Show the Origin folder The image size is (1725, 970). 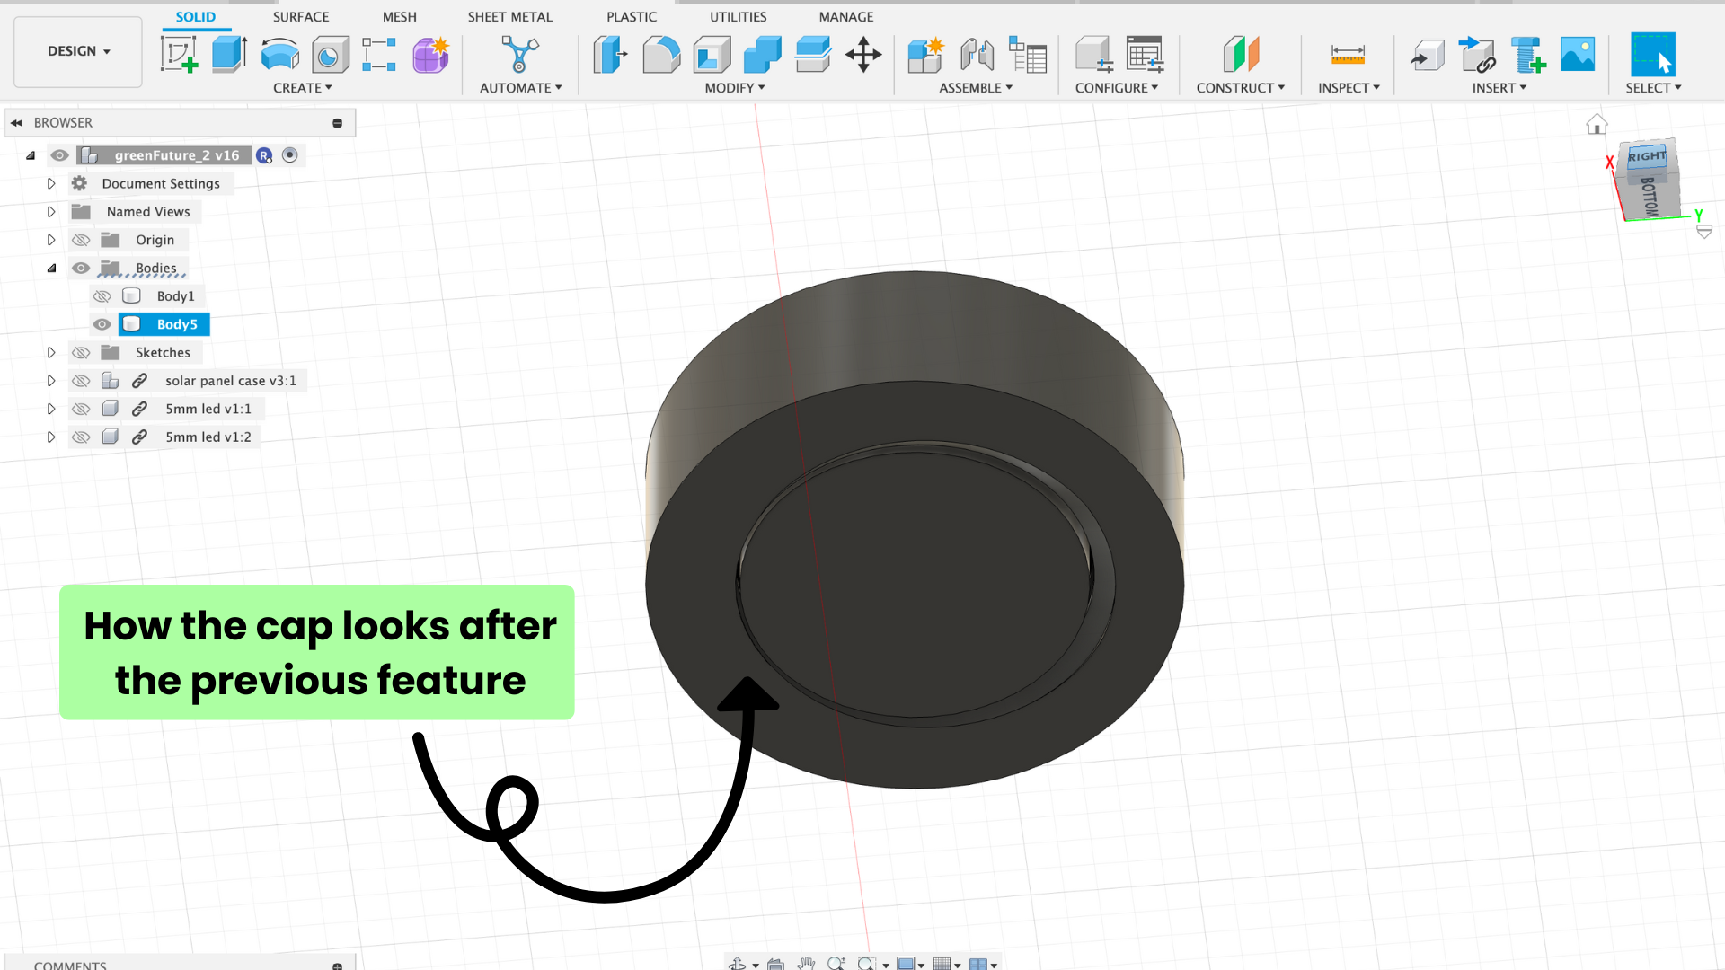pos(81,240)
